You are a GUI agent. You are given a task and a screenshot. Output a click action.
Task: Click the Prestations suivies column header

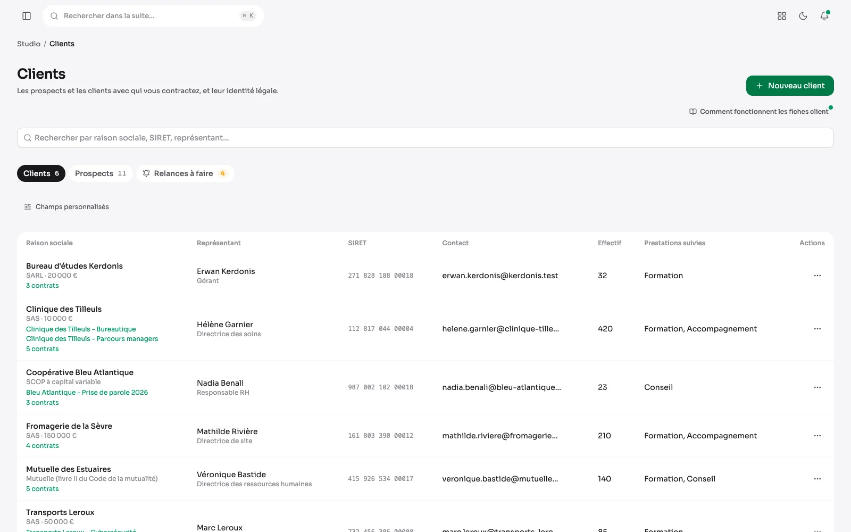(x=674, y=243)
